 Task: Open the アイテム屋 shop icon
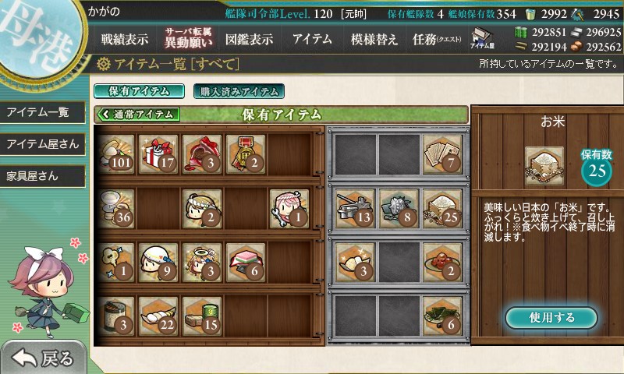tap(482, 38)
